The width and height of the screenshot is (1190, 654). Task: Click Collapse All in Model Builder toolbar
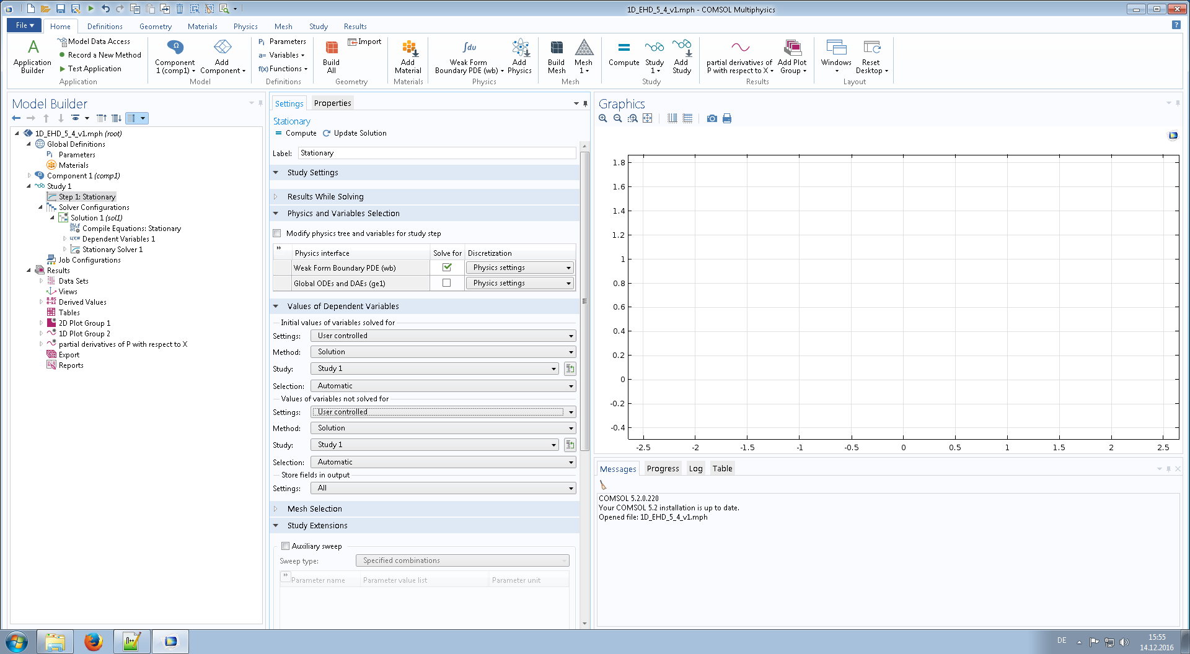(x=101, y=118)
